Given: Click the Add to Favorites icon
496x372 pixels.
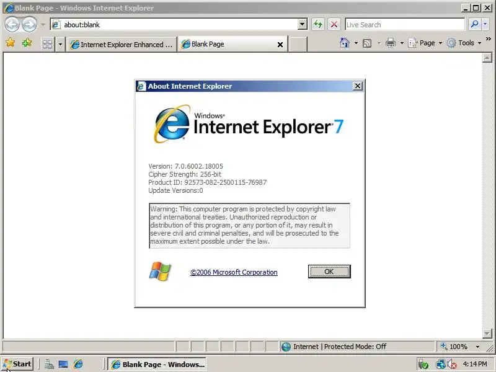Looking at the screenshot, I should point(27,42).
